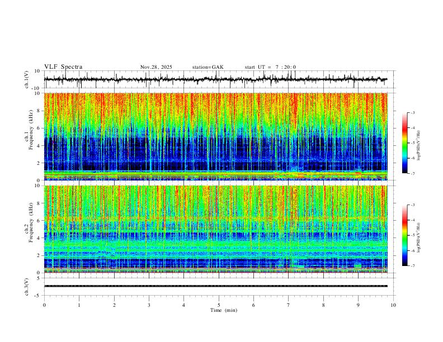443x342 pixels.
Task: Select the date text 'Nov.28, 2025'
Action: (x=156, y=67)
